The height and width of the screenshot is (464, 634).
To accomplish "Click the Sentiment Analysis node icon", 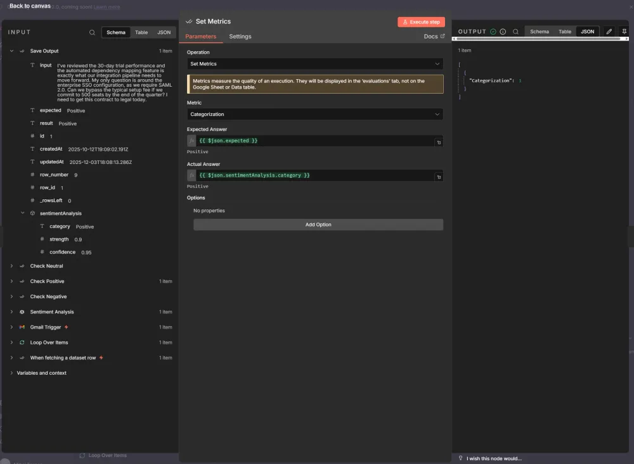I will (21, 311).
